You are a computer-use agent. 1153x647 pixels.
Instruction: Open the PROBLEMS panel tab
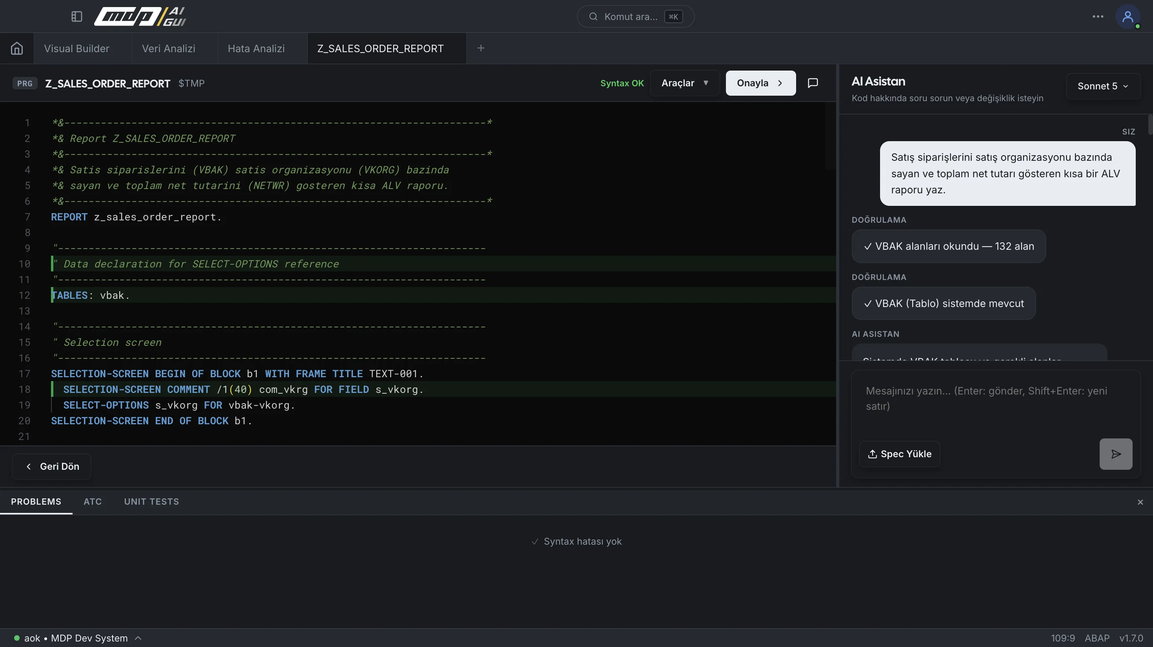tap(36, 502)
